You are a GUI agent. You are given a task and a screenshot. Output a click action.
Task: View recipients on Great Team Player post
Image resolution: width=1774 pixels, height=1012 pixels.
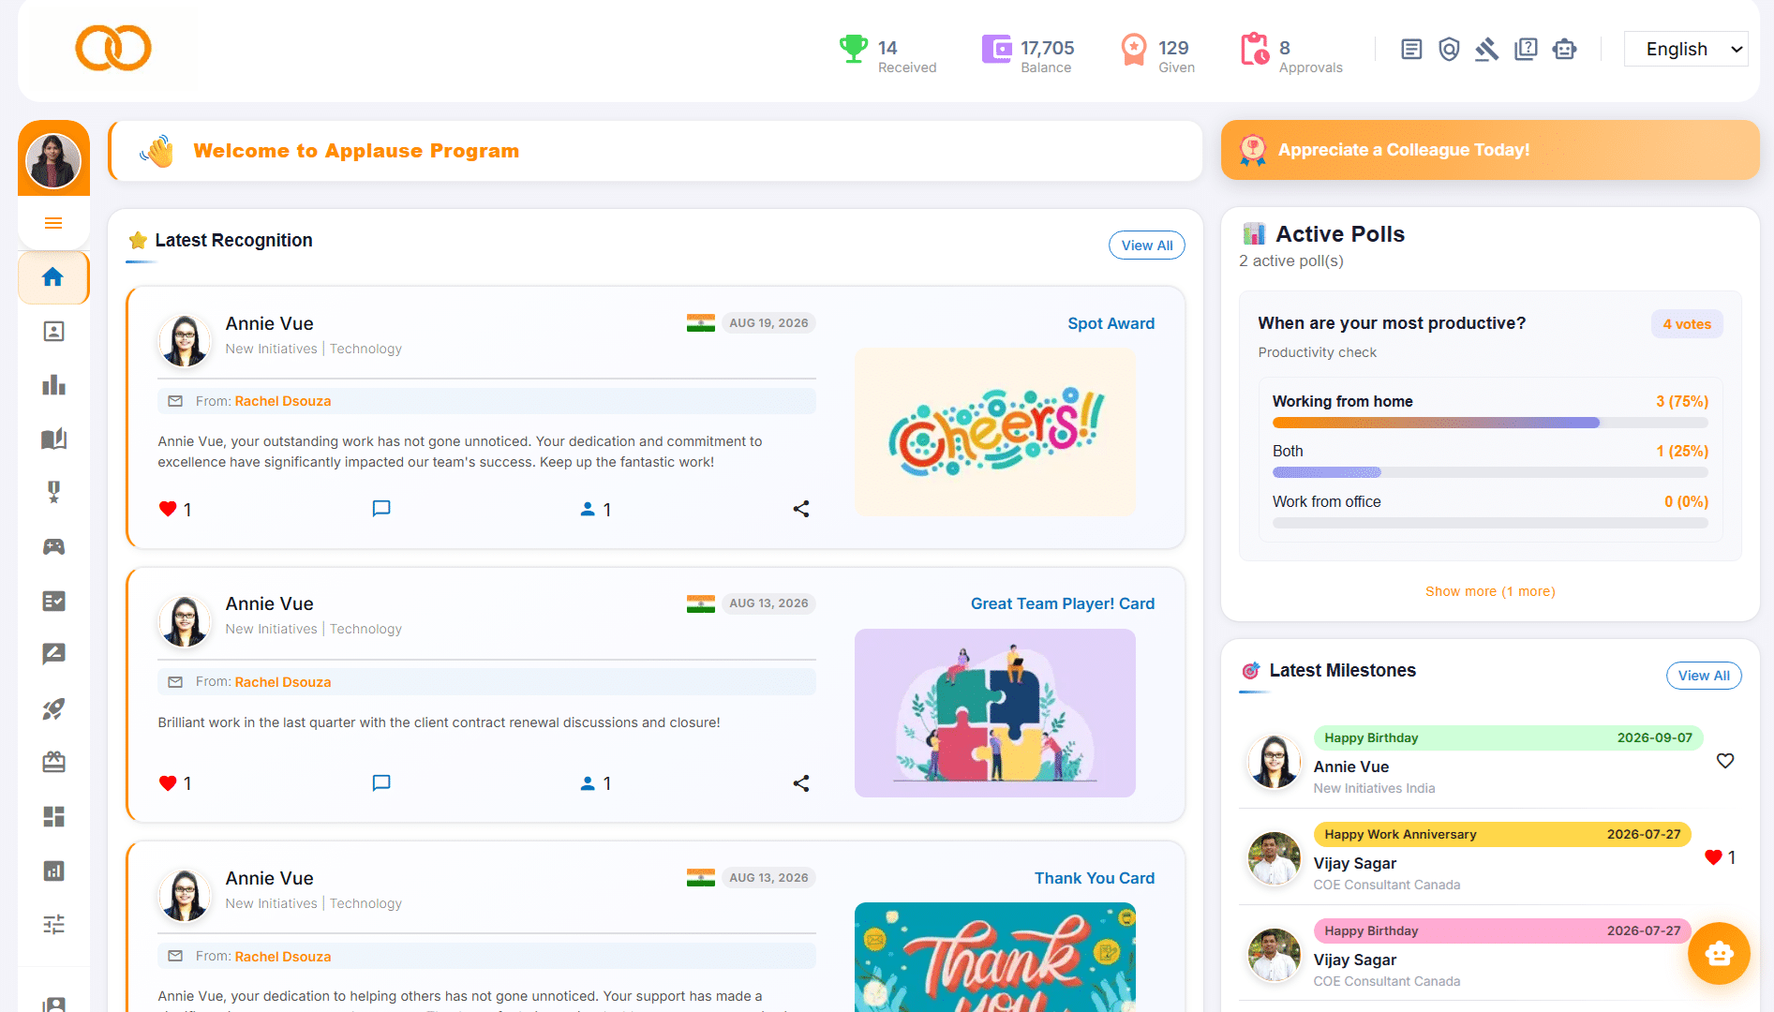tap(596, 783)
